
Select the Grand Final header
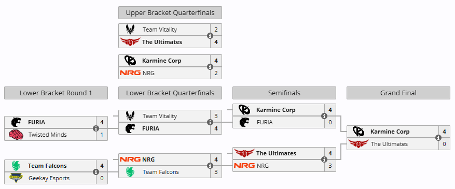click(398, 93)
